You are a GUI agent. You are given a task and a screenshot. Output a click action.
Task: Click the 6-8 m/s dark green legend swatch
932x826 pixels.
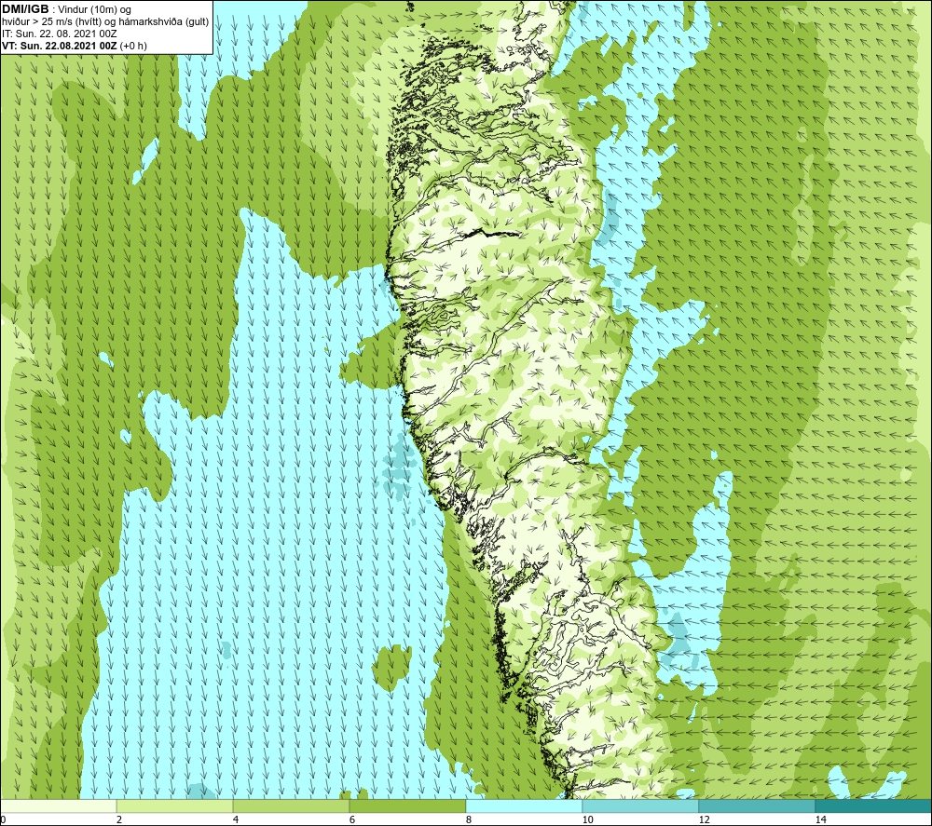pyautogui.click(x=408, y=806)
